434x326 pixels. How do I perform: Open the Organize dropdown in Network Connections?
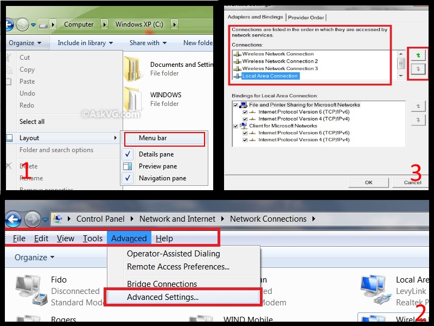pyautogui.click(x=34, y=258)
